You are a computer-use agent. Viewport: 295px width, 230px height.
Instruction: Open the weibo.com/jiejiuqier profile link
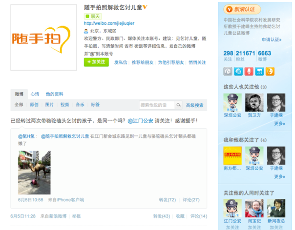click(x=109, y=23)
